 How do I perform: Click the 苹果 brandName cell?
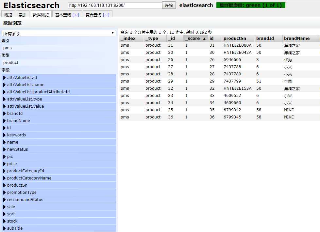(x=288, y=81)
